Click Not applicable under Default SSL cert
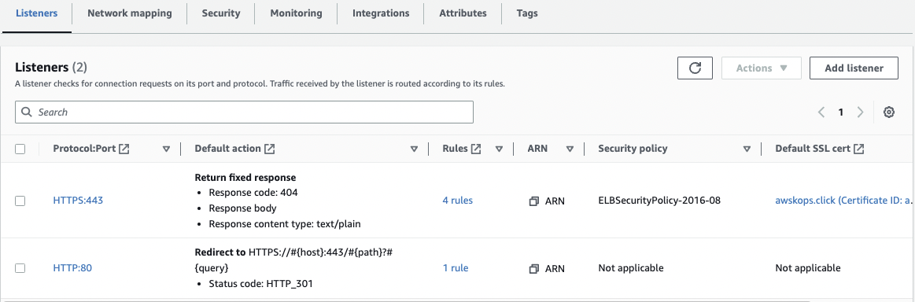Image resolution: width=915 pixels, height=302 pixels. (808, 268)
